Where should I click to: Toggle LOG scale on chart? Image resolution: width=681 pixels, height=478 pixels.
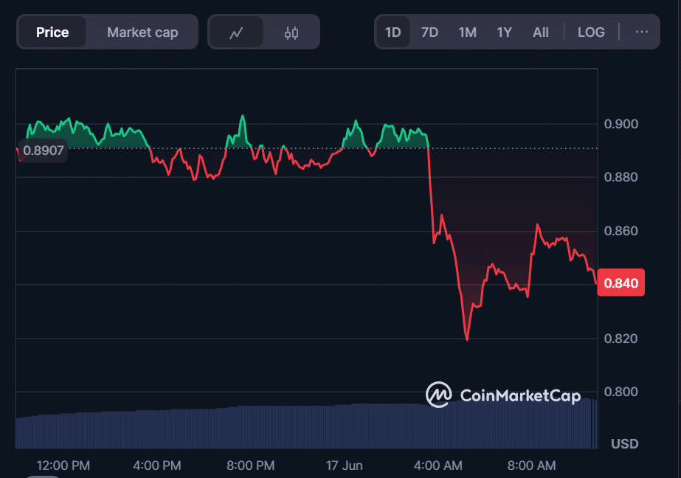pos(591,32)
